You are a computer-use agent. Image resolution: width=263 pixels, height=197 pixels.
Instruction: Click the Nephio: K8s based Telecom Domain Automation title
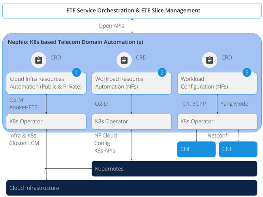(x=75, y=42)
